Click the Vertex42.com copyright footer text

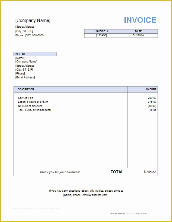point(128,214)
